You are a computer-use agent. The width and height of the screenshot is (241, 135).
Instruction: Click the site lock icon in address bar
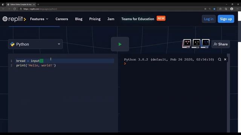21,9
